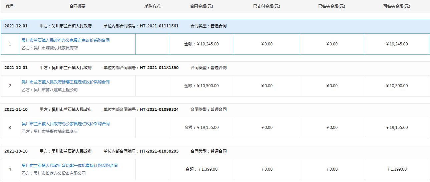Click the 采购方式 column header
The width and height of the screenshot is (430, 182).
pos(152,6)
